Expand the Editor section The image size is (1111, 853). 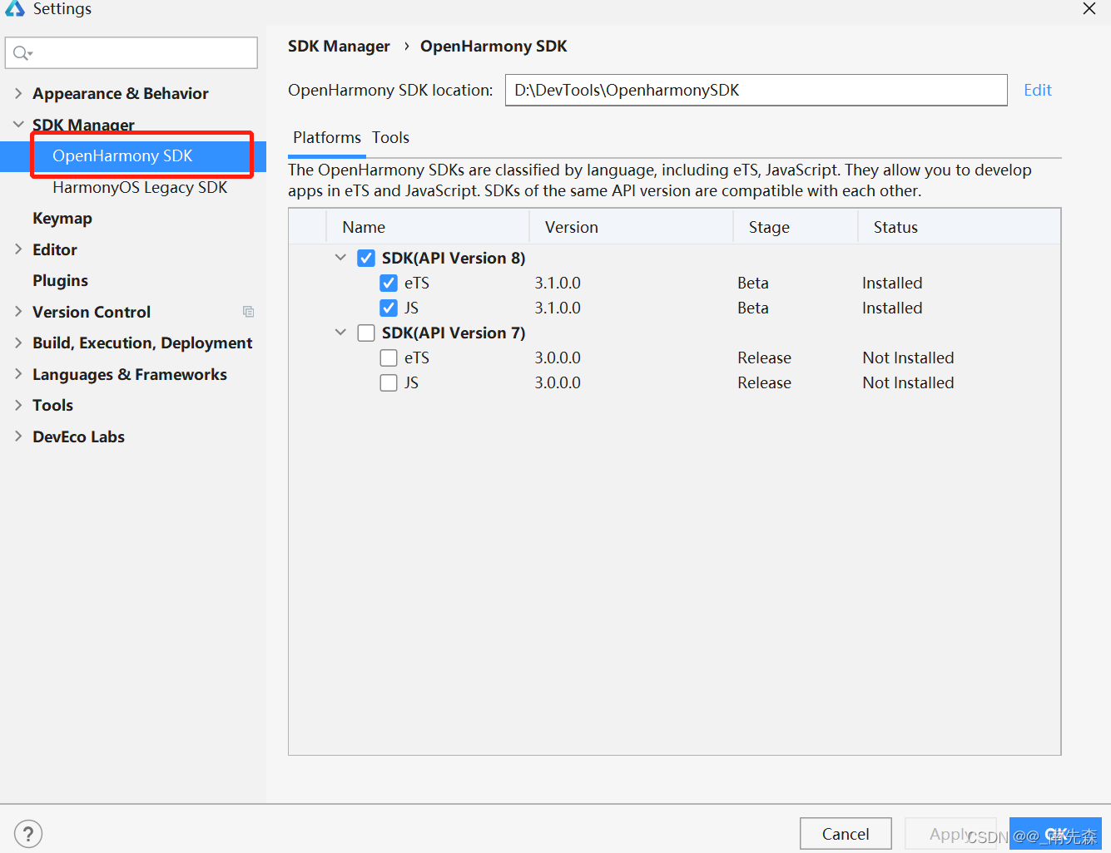(18, 249)
